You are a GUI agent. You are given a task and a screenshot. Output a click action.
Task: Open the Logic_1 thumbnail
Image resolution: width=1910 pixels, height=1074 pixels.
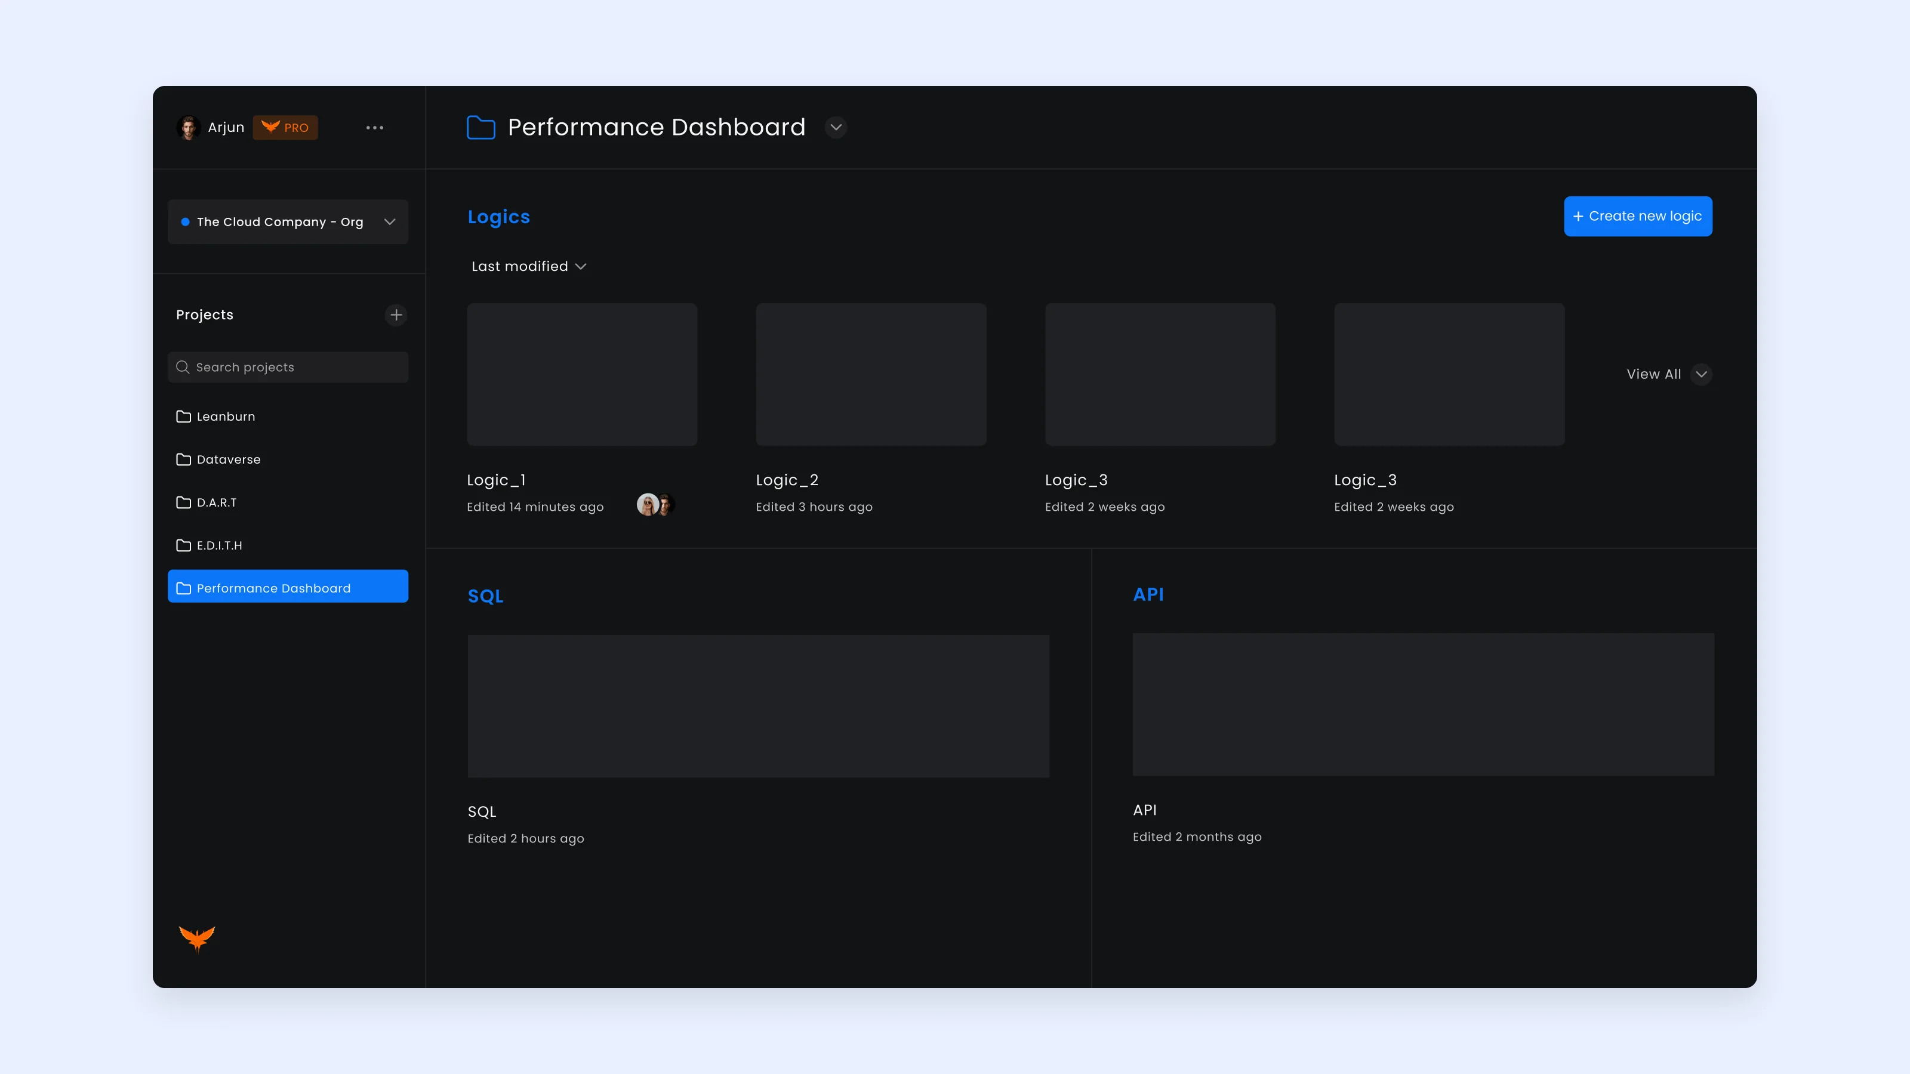coord(582,374)
